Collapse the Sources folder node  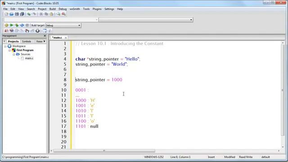tap(14, 54)
